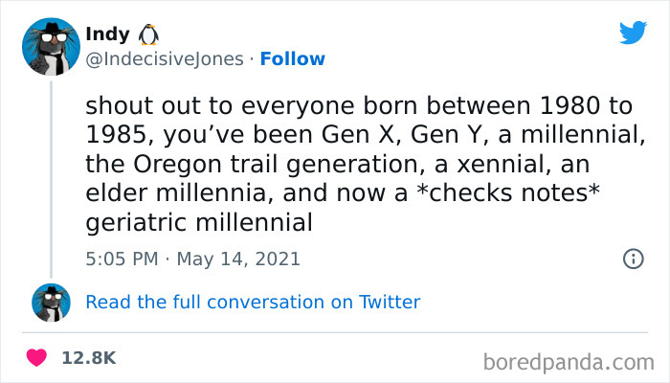Like the tweet with the heart icon

pos(38,357)
